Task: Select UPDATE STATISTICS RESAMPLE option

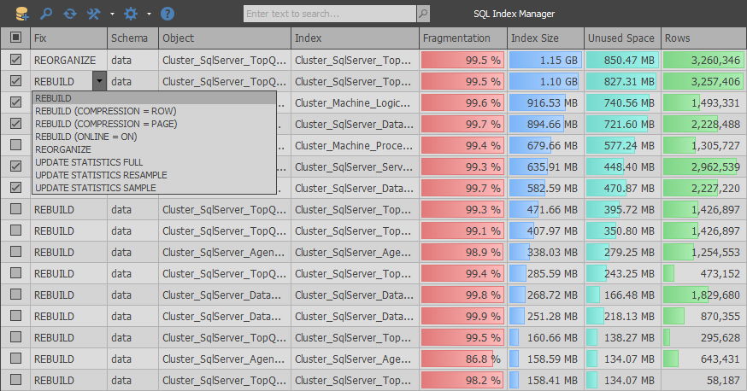Action: [154, 175]
